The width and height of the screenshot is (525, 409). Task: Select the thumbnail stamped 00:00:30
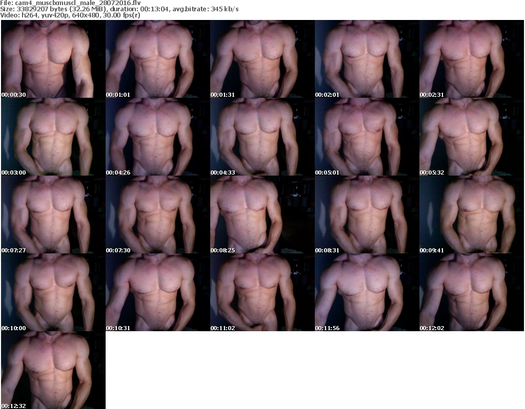(53, 59)
